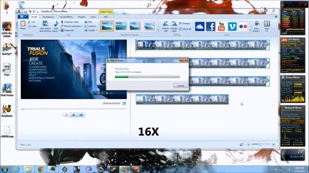Share via the YouTube icon
This screenshot has height=173, width=309.
(x=221, y=26)
